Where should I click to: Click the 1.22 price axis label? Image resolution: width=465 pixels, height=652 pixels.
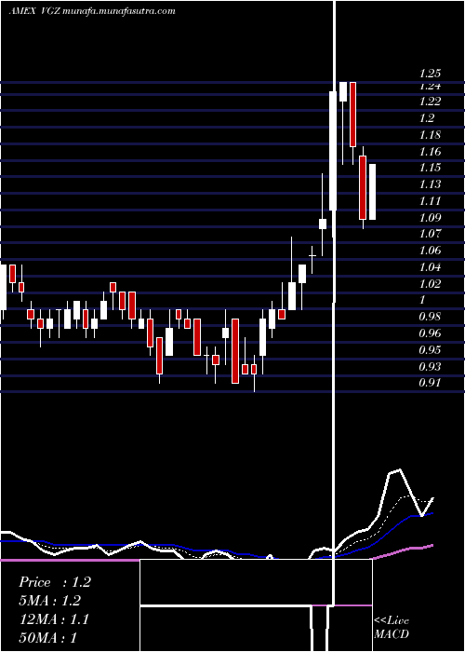tap(430, 101)
